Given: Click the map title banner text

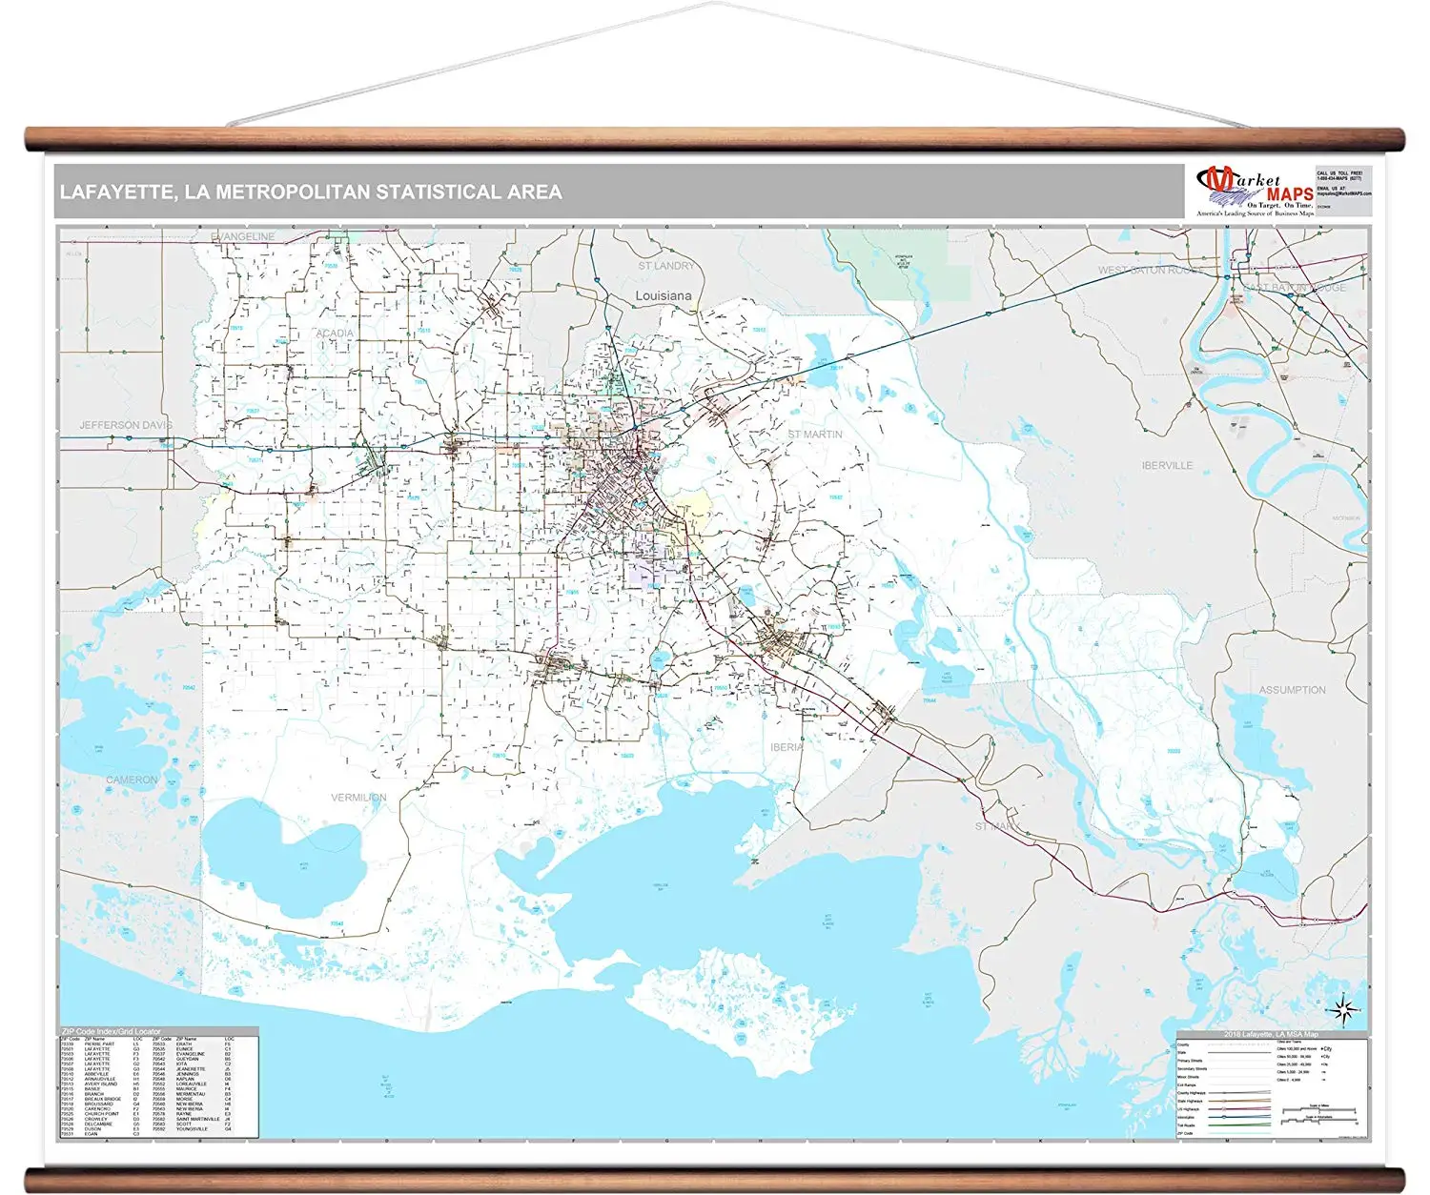Looking at the screenshot, I should pos(311,192).
